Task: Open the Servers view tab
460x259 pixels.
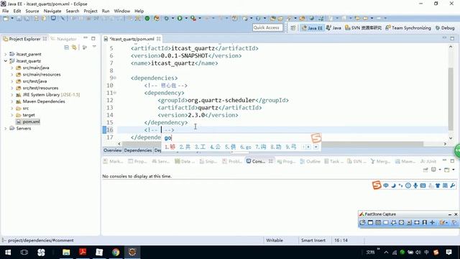Action: (161, 161)
